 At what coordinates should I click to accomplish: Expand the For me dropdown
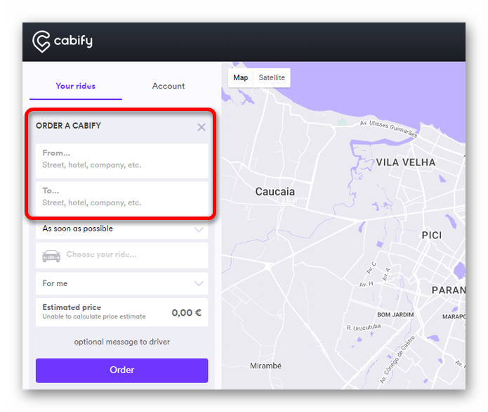click(x=121, y=283)
